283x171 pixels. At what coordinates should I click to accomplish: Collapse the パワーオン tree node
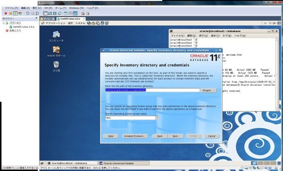click(x=3, y=23)
